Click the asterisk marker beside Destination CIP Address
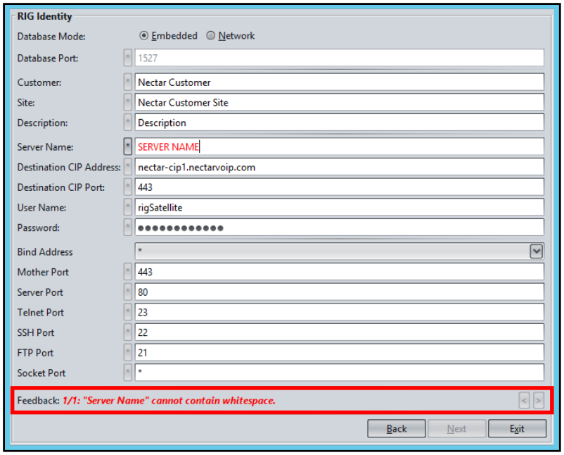The height and width of the screenshot is (455, 564). click(x=128, y=167)
